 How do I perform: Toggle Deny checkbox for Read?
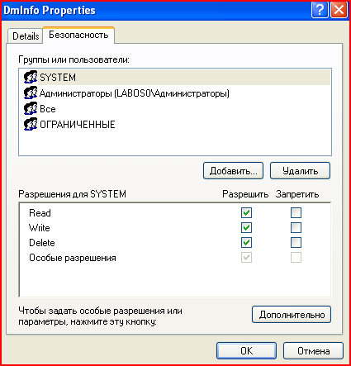click(296, 212)
